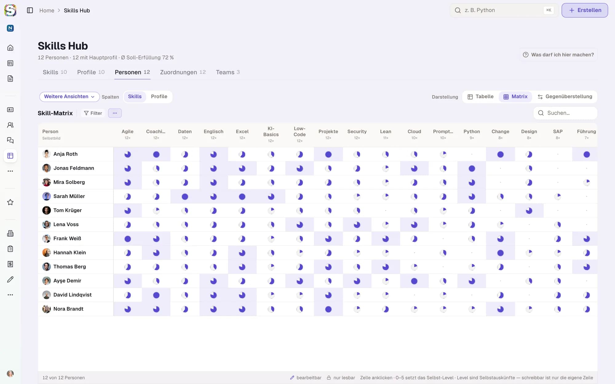Switch display to Gegenüberstellung view

pyautogui.click(x=565, y=96)
